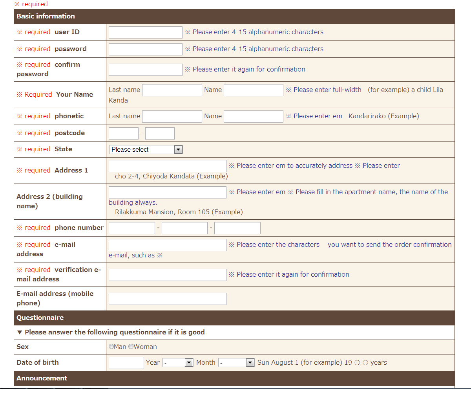Viewport: 471px width, 393px height.
Task: Open the State 'Please select' dropdown
Action: 146,149
